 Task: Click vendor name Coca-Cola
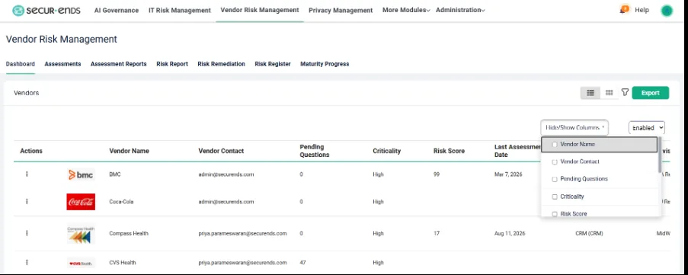[x=121, y=202]
